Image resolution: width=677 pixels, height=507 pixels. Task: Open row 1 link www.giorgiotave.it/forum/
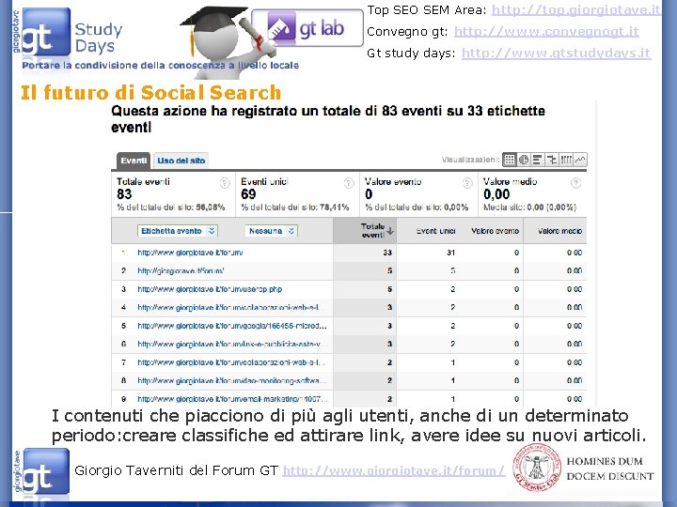[x=190, y=253]
